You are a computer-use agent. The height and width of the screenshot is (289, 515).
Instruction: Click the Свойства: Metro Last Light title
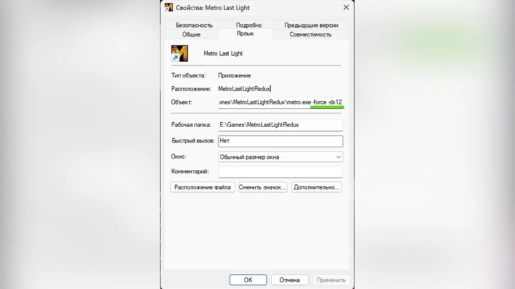pyautogui.click(x=213, y=8)
